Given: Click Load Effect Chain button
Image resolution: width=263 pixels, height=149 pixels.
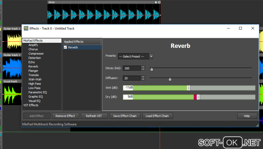Looking at the screenshot, I should click(157, 116).
